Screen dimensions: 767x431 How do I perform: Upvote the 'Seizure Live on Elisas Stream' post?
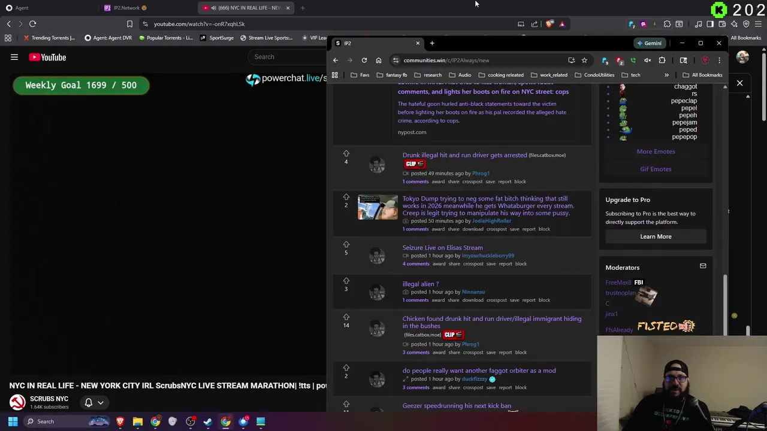[346, 244]
